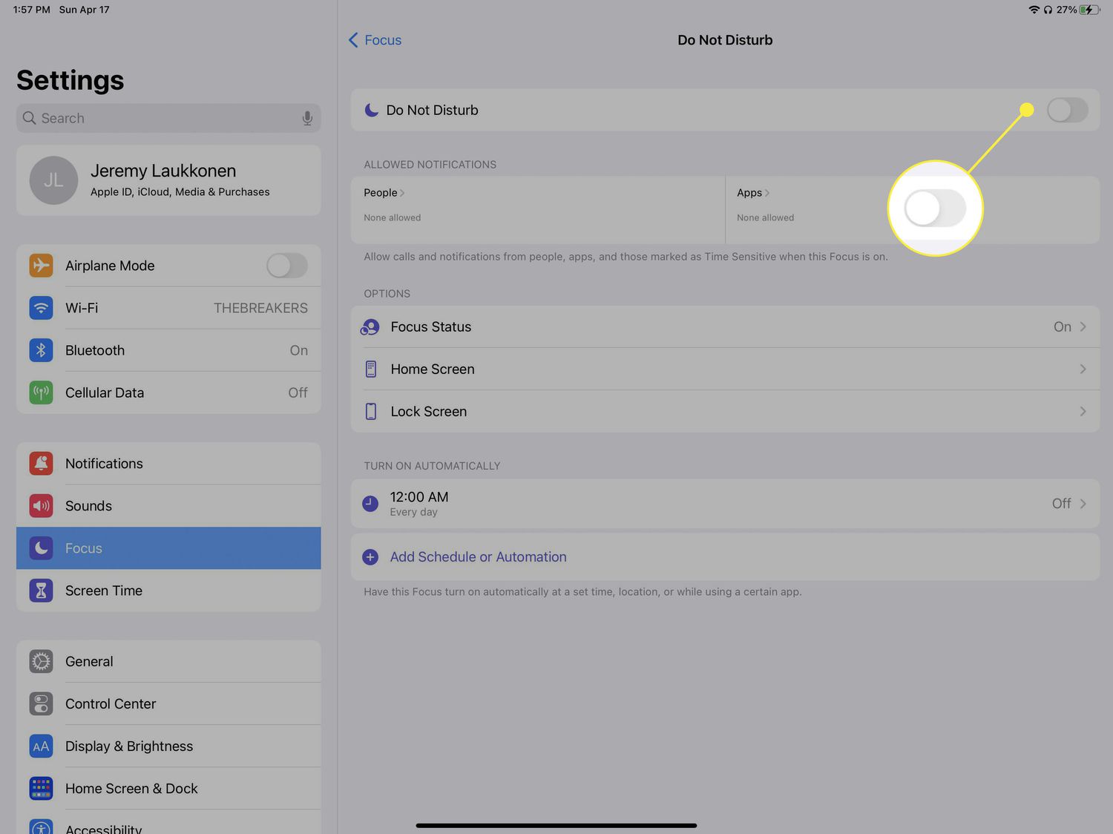Go back to Focus page
Viewport: 1113px width, 834px height.
click(x=375, y=40)
